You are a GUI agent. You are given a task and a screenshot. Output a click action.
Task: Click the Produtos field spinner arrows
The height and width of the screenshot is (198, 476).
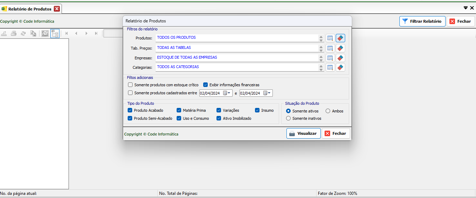tap(321, 38)
